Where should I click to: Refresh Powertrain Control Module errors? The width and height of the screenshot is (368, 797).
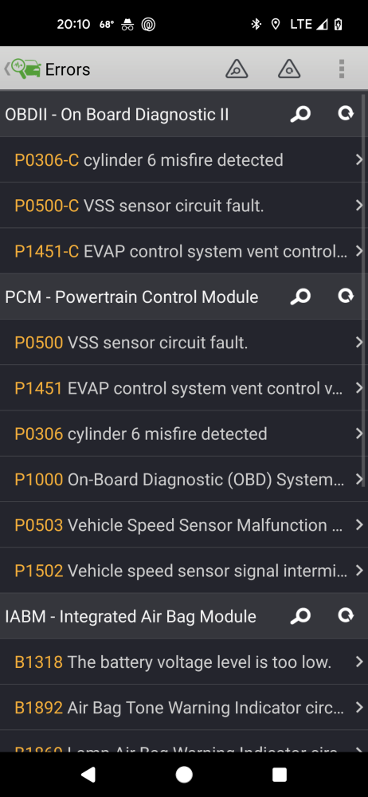pyautogui.click(x=346, y=296)
